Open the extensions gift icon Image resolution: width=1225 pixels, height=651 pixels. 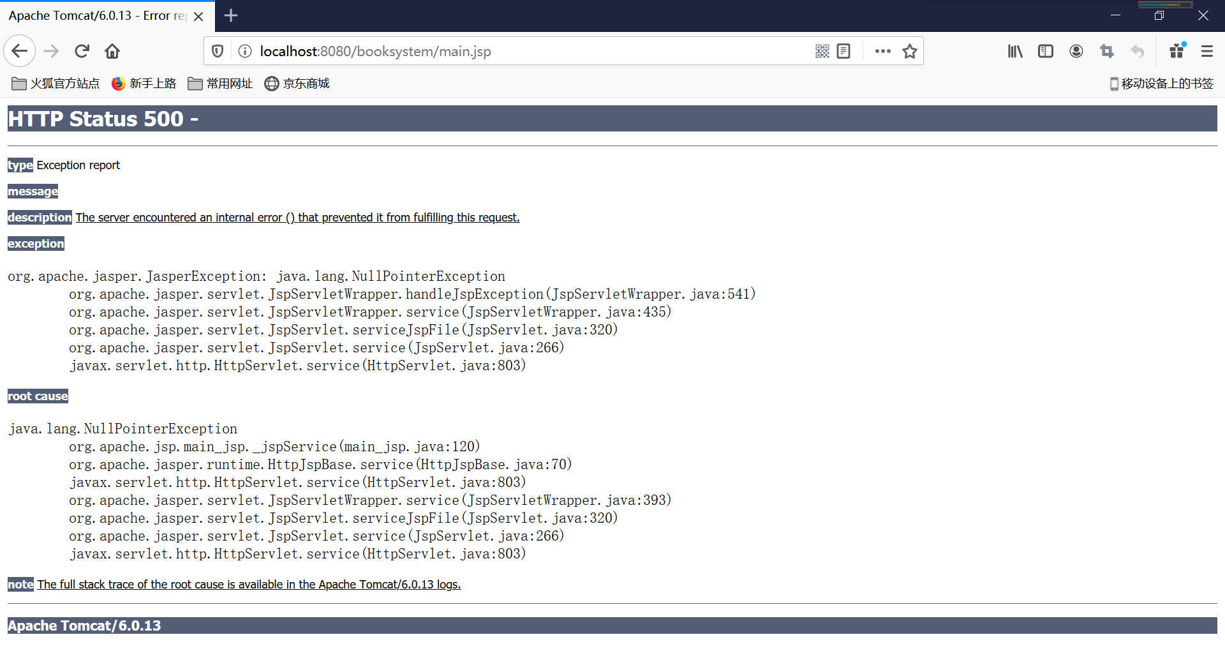click(1177, 51)
